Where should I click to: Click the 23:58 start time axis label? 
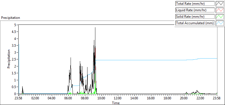19,99
